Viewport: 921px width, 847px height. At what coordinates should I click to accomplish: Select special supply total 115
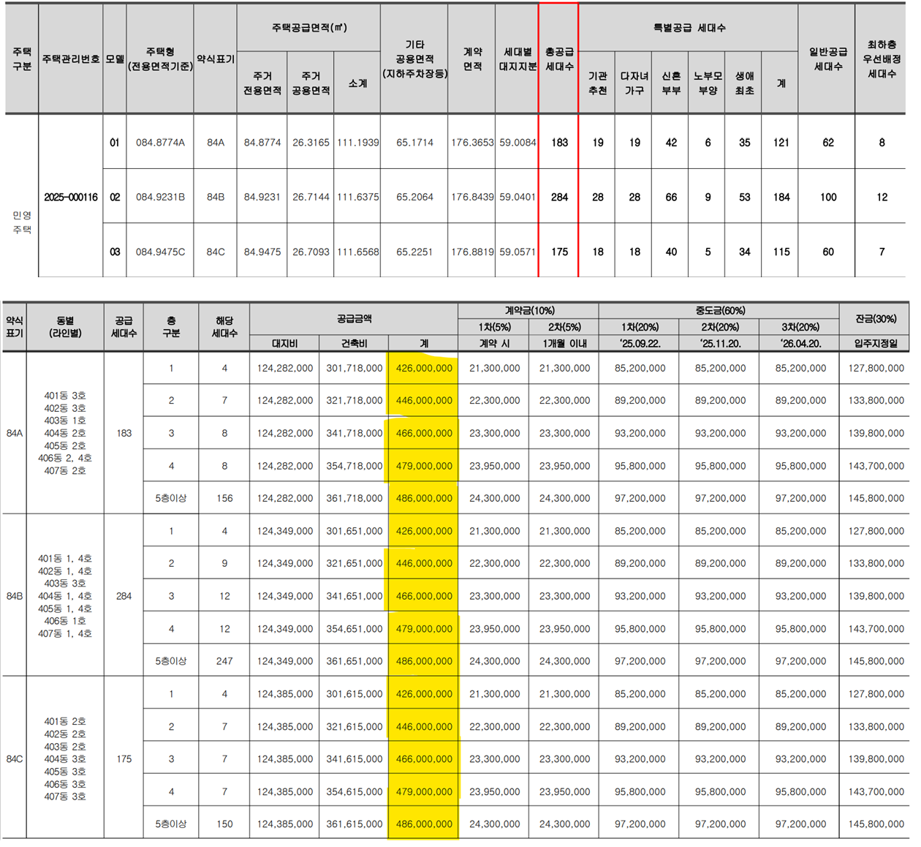tap(781, 252)
